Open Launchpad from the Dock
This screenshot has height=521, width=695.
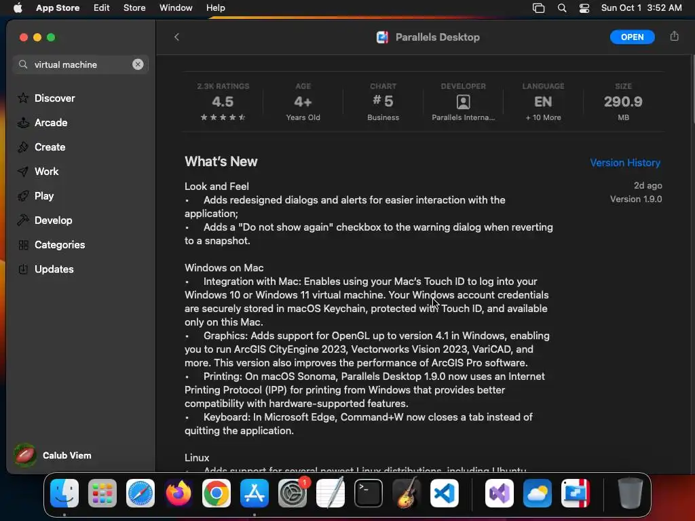(102, 493)
